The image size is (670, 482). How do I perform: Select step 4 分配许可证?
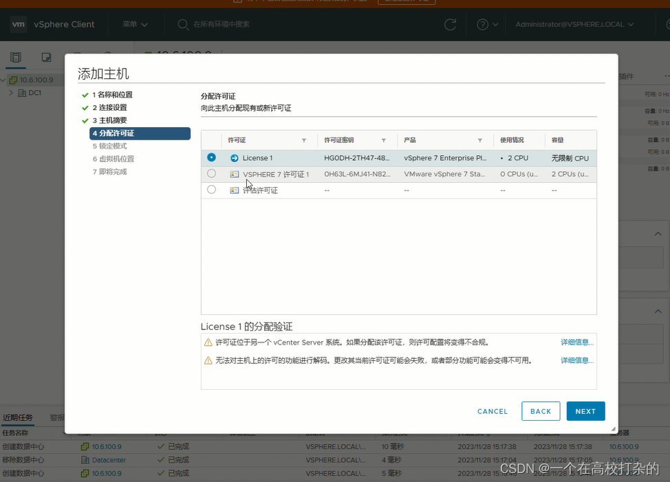coord(140,133)
